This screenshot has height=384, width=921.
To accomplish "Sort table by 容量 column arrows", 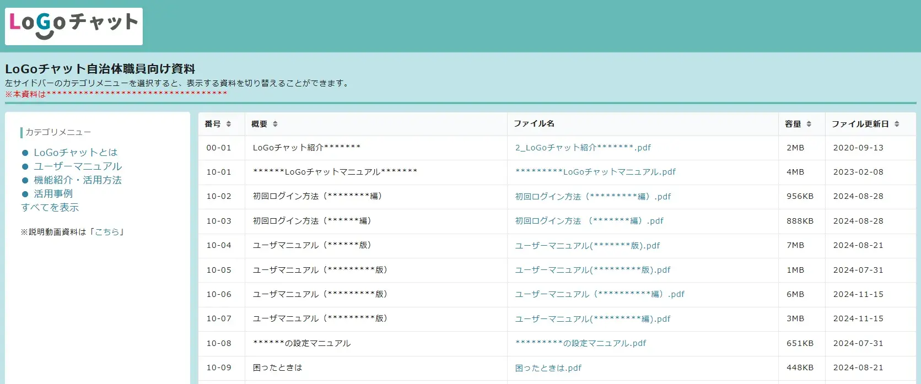I will (809, 124).
